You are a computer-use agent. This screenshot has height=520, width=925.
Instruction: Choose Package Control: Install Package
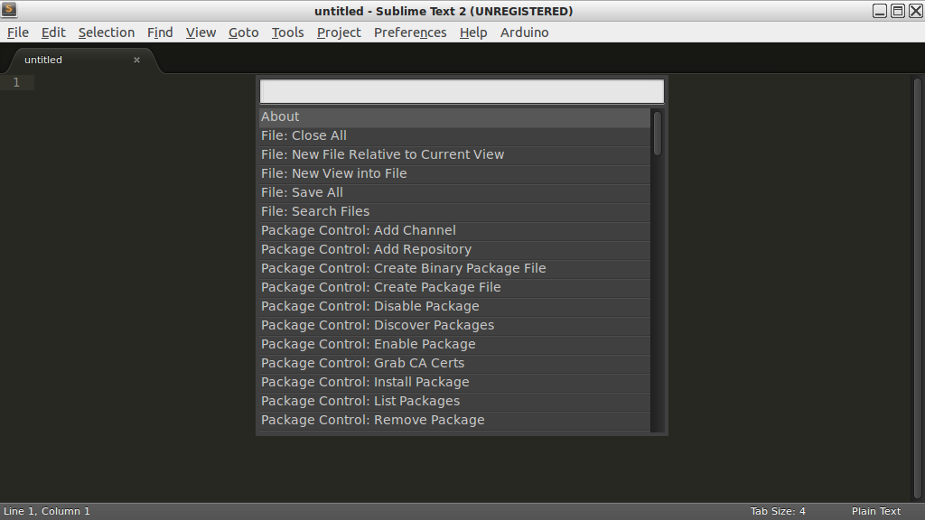[x=455, y=382]
